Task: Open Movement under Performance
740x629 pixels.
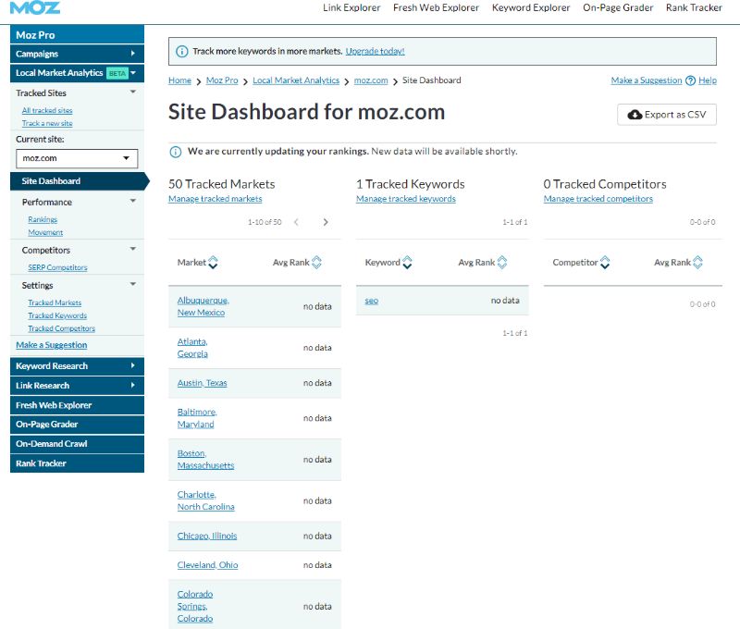Action: tap(45, 232)
